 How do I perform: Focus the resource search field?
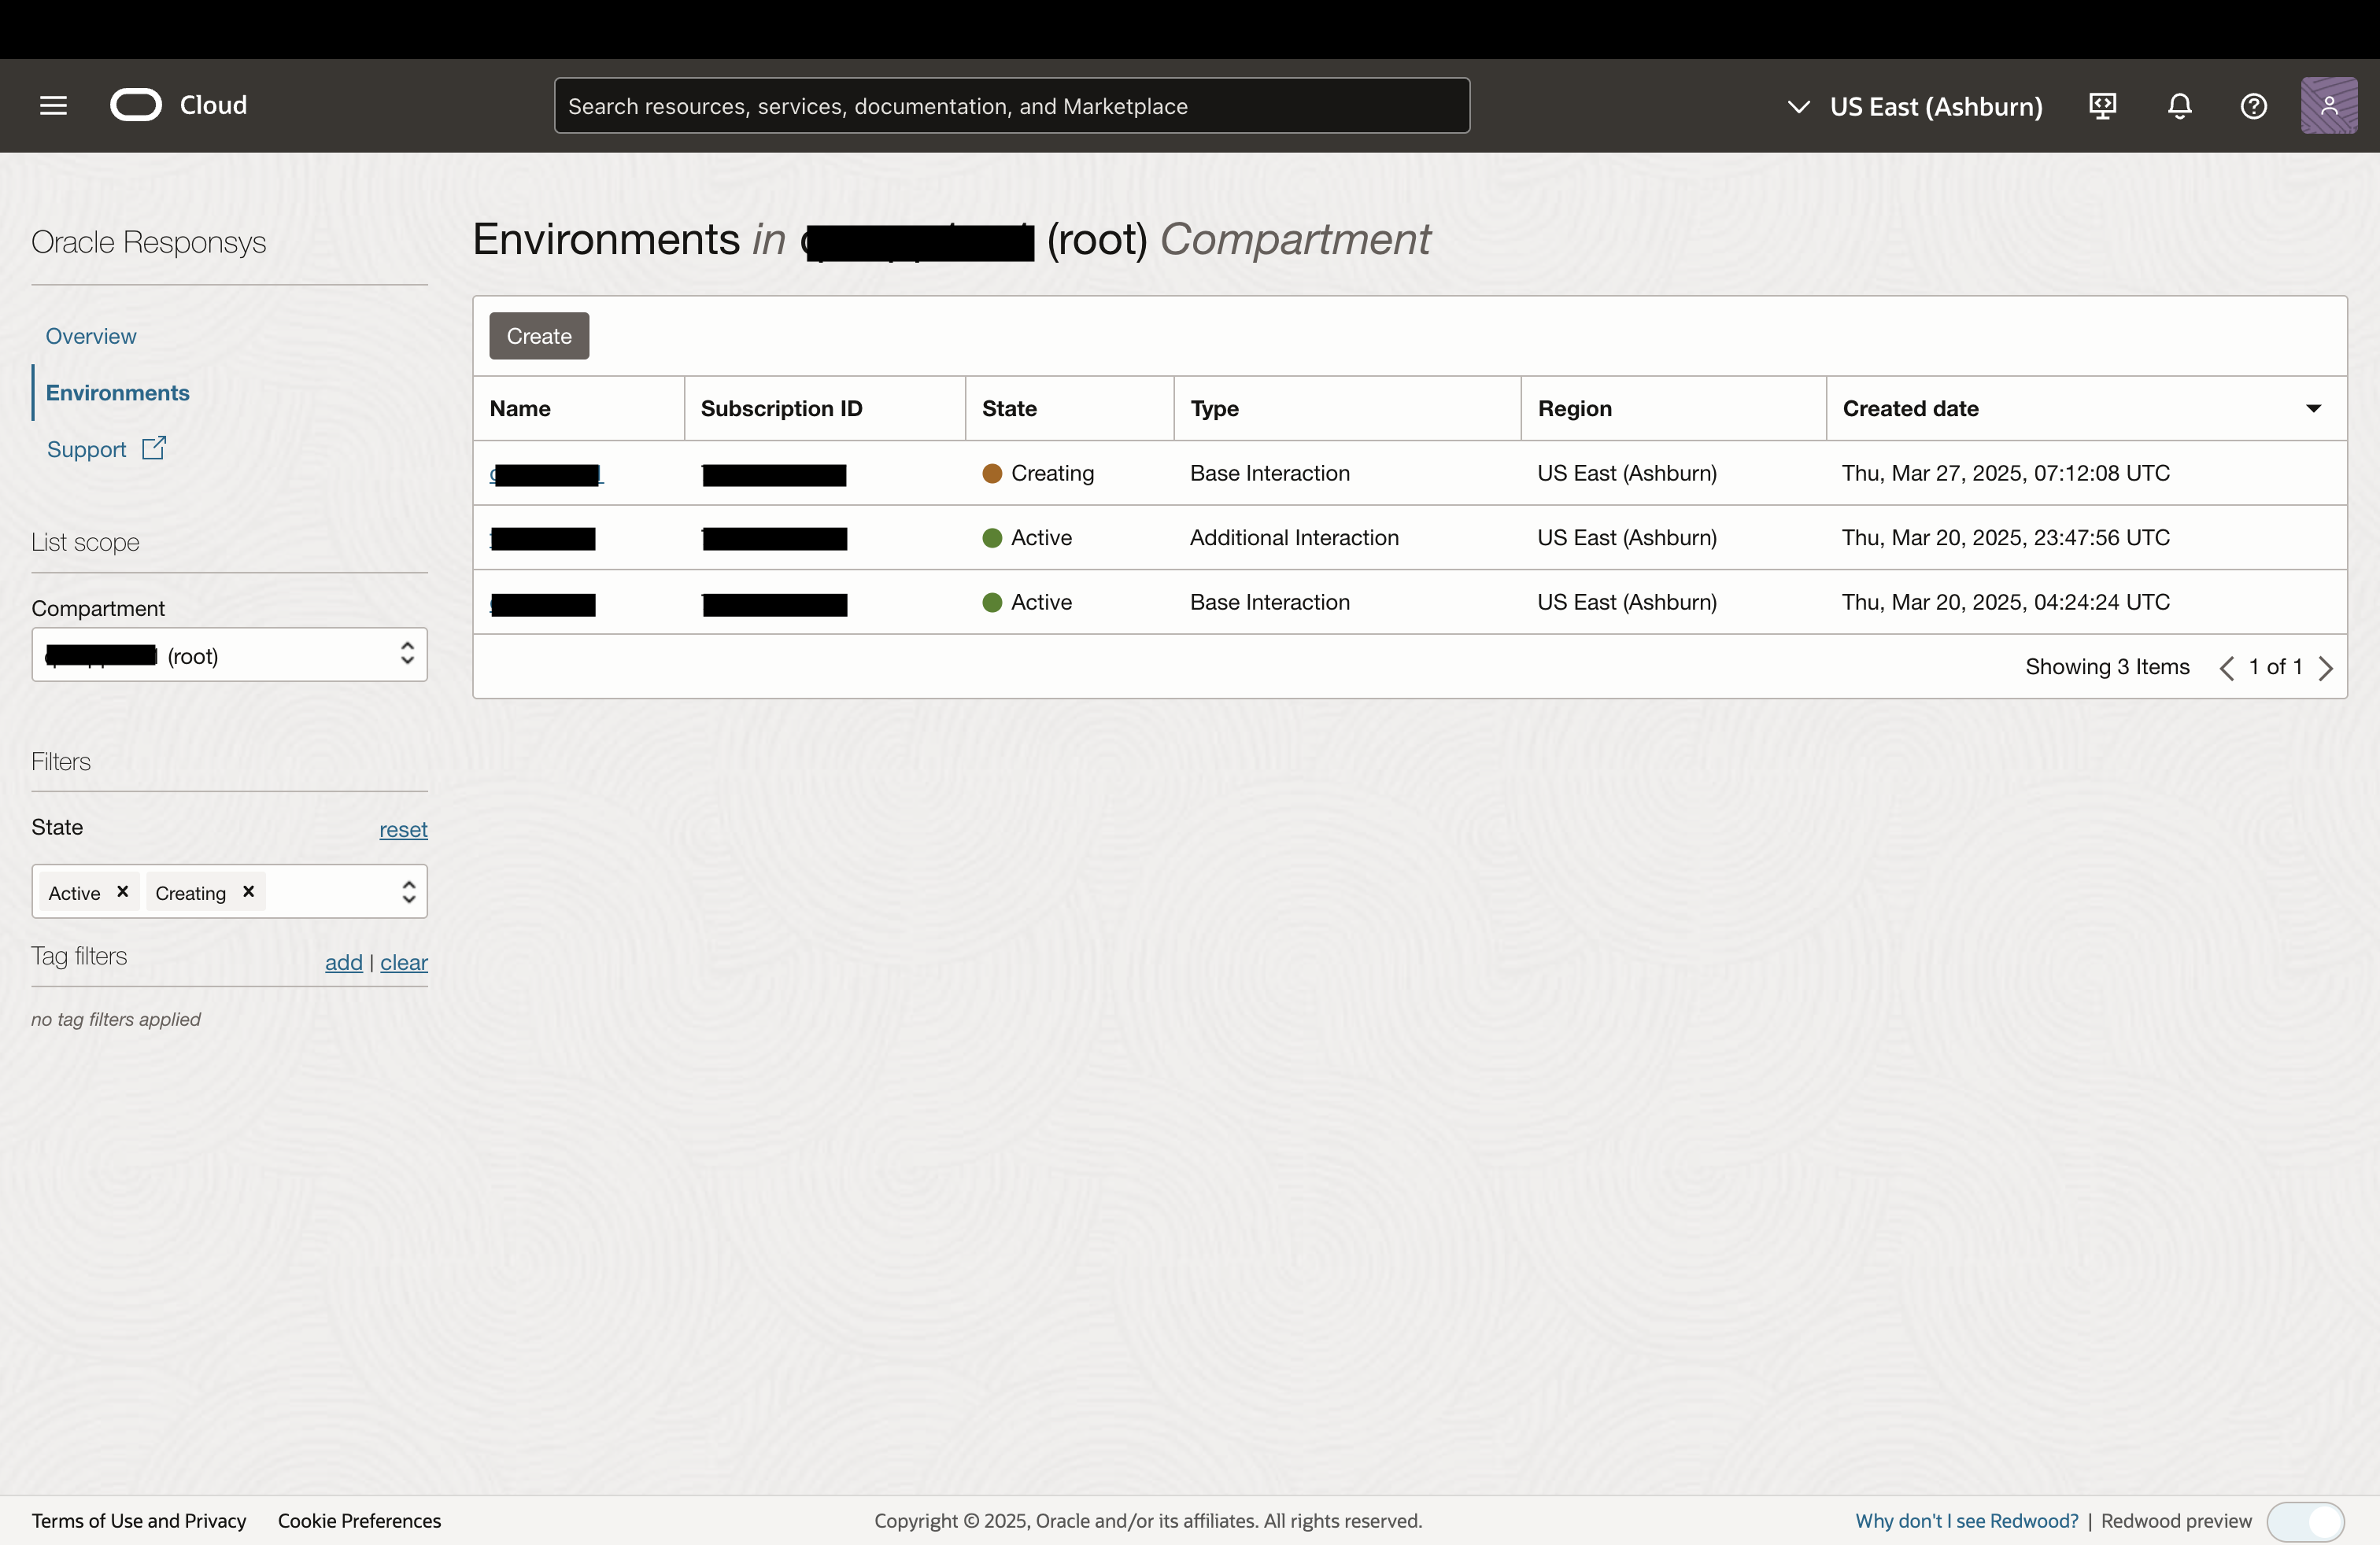tap(1011, 106)
